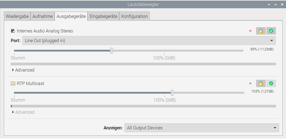Open the Anzeigen All Output Devices dropdown
This screenshot has height=139, width=286.
(x=202, y=128)
